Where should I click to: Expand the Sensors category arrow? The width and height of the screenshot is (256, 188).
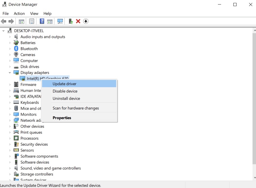tap(10, 150)
